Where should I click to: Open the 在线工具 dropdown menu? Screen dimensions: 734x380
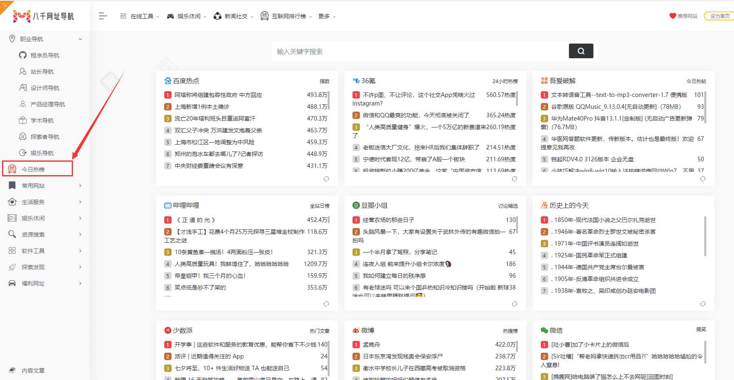point(139,16)
